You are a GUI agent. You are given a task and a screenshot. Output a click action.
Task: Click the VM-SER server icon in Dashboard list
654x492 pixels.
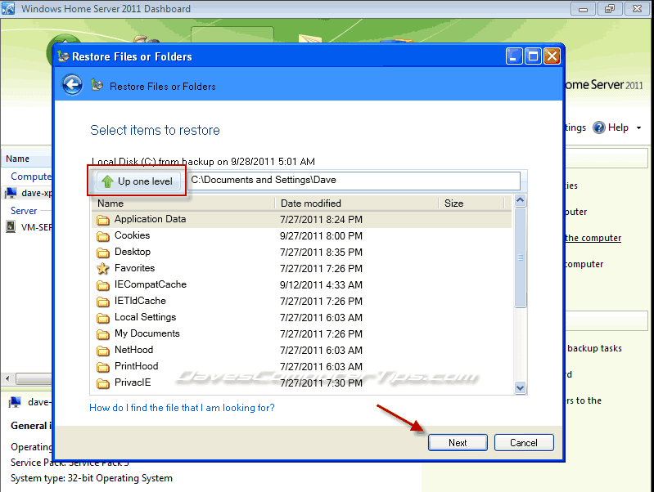point(11,227)
